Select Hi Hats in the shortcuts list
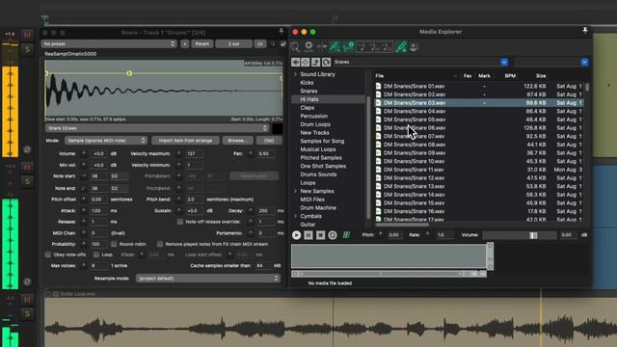 (x=309, y=99)
